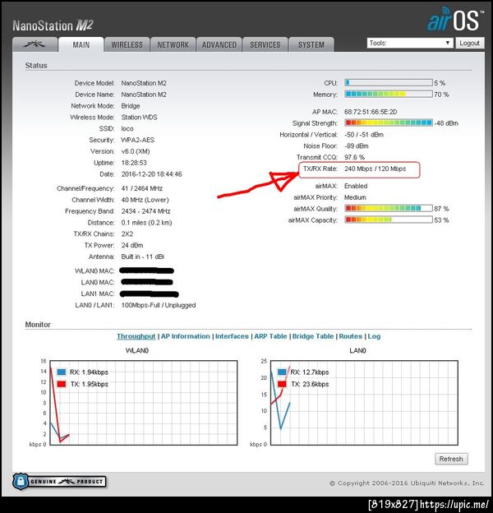Click the LAN0 throughput graph
Screen dimensions: 493x513
(364, 403)
